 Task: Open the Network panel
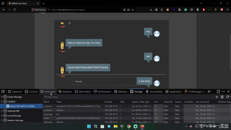click(x=65, y=92)
